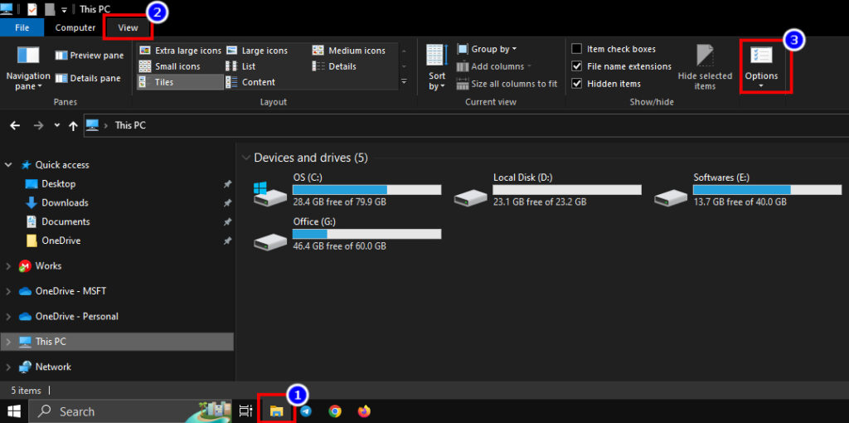The height and width of the screenshot is (423, 849).
Task: Collapse the Quick access tree
Action: pyautogui.click(x=8, y=165)
